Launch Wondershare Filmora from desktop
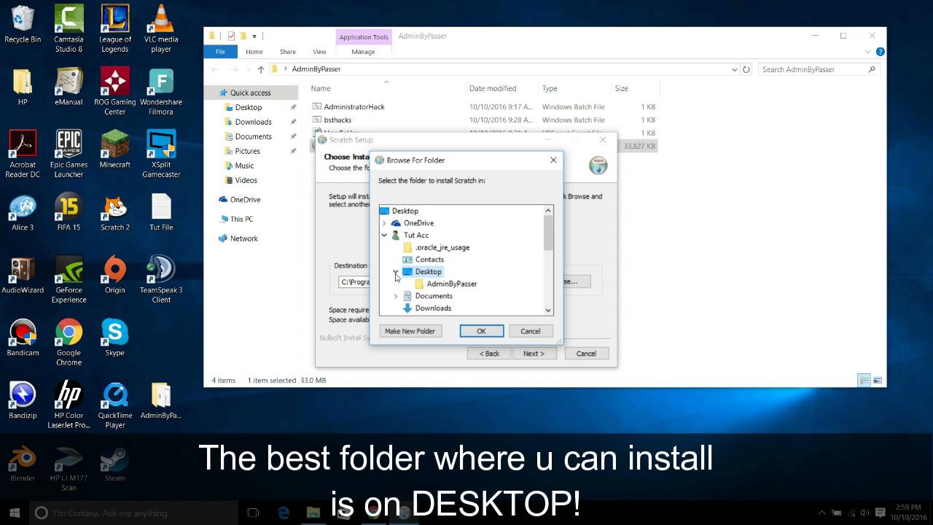Image resolution: width=933 pixels, height=525 pixels. (x=161, y=92)
